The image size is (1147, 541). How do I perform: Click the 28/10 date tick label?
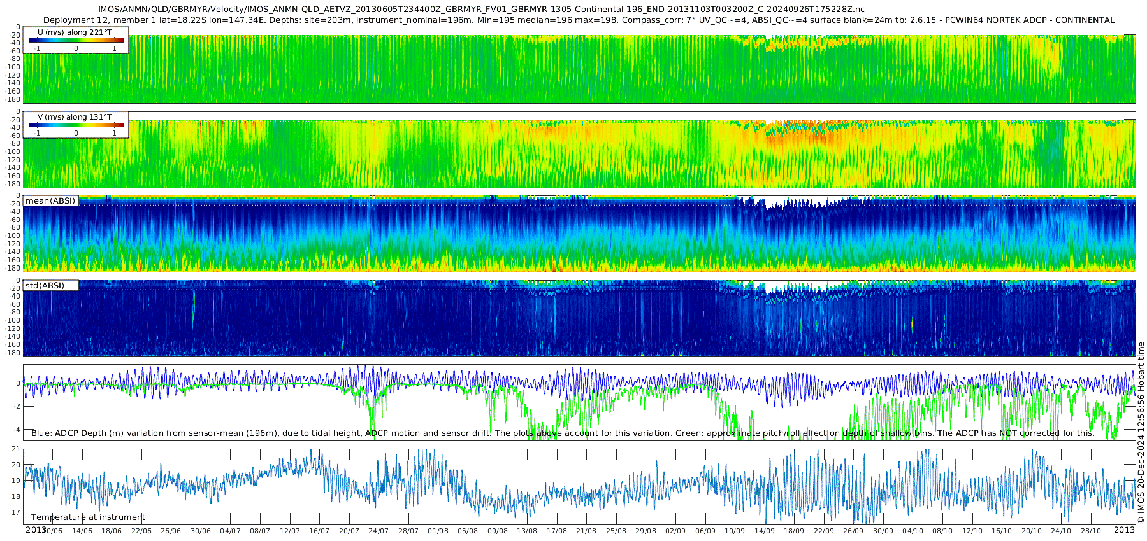pyautogui.click(x=1091, y=531)
